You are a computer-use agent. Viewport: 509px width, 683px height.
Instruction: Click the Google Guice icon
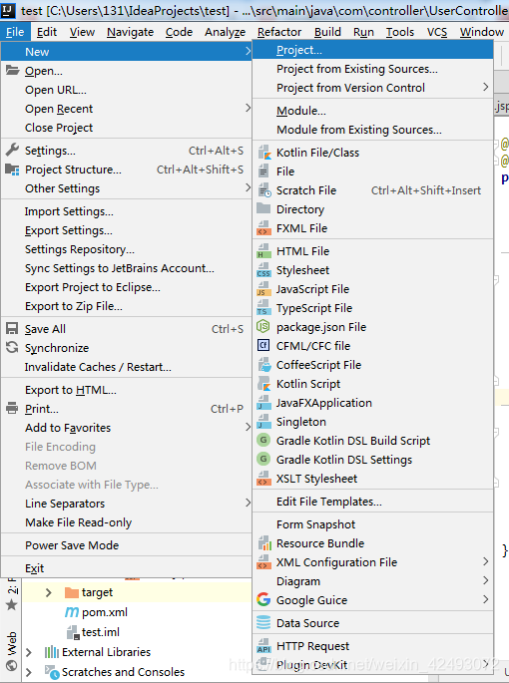pyautogui.click(x=263, y=600)
